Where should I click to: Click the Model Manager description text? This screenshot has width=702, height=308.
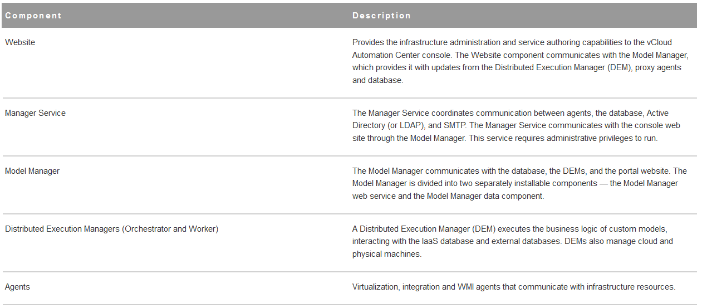[519, 183]
